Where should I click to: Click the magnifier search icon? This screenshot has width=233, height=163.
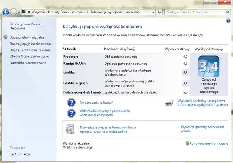coord(227,12)
